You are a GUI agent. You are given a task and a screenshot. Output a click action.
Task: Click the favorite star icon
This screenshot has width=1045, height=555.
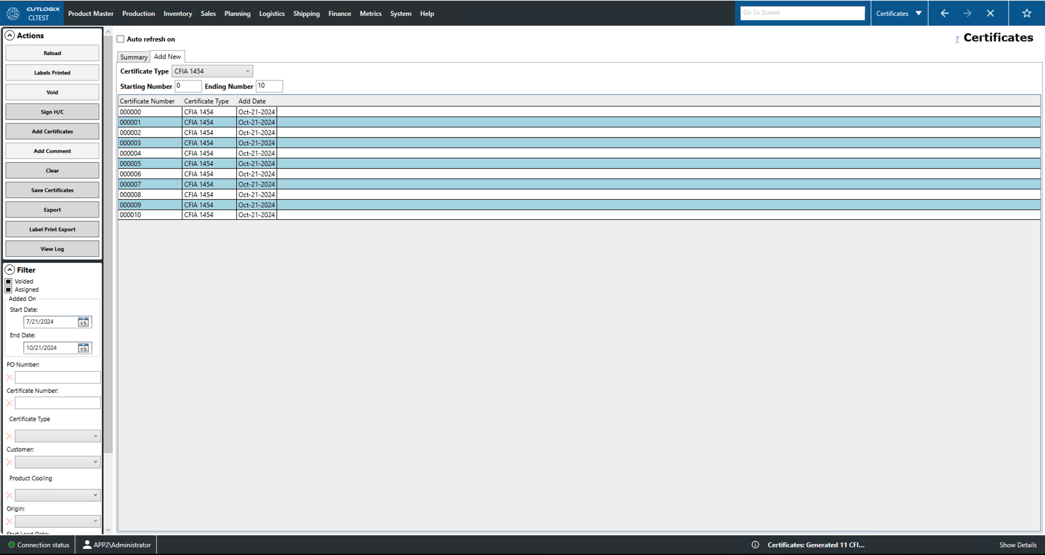point(1026,13)
